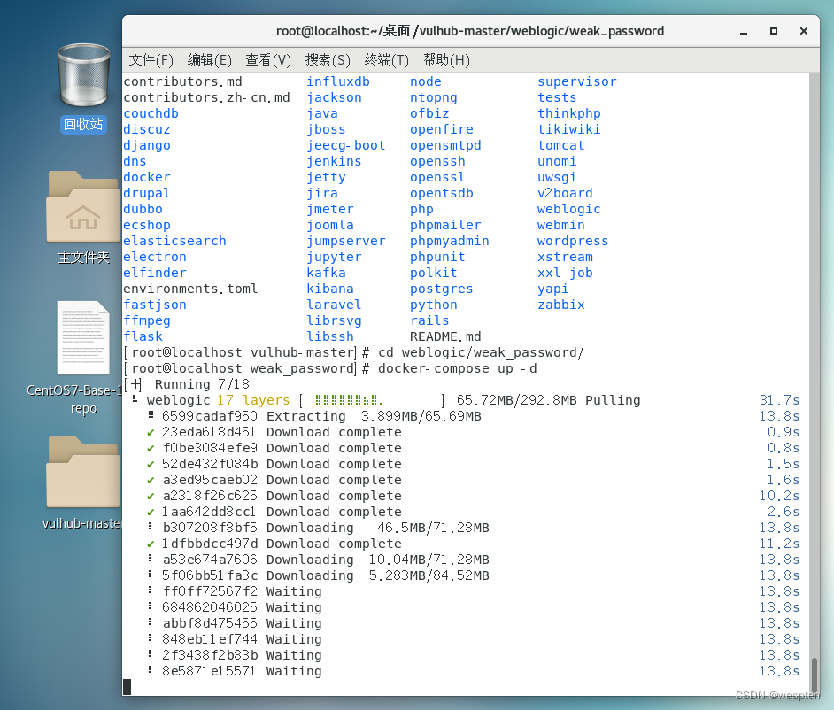Screen dimensions: 834x710
Task: Click the '46.5MB/71.28MB' download progress
Action: 433,528
